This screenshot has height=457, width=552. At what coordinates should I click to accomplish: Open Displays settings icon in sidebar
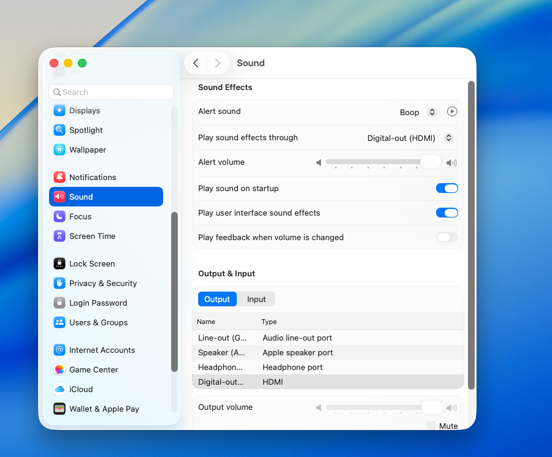[x=59, y=110]
